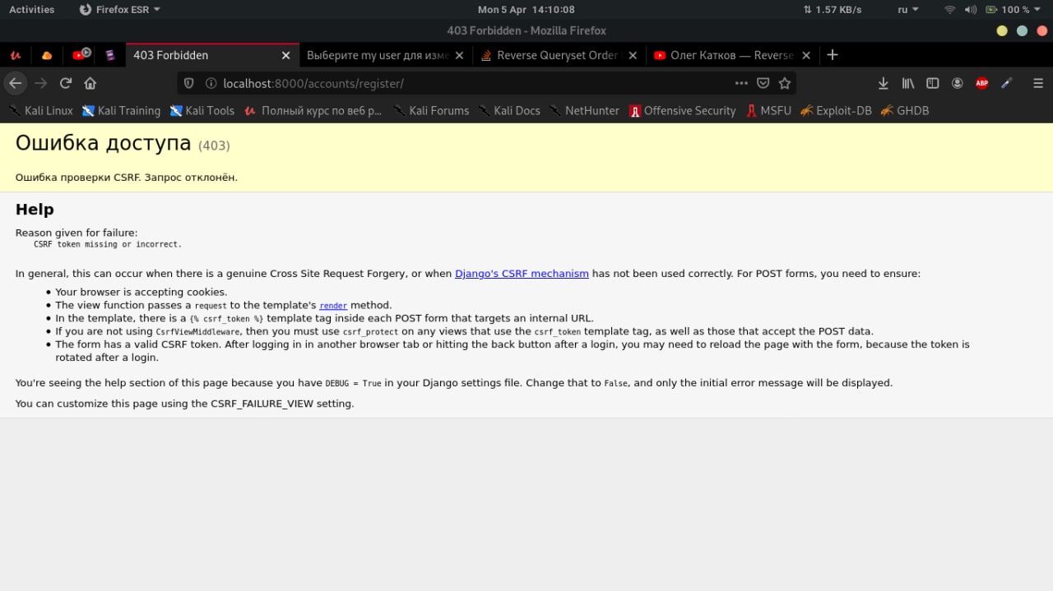Open the Adblock Plus extension
The width and height of the screenshot is (1053, 591).
pyautogui.click(x=982, y=83)
